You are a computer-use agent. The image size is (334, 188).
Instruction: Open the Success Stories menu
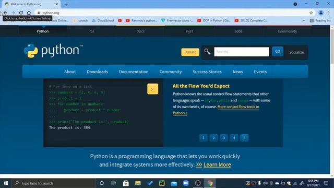point(207,72)
